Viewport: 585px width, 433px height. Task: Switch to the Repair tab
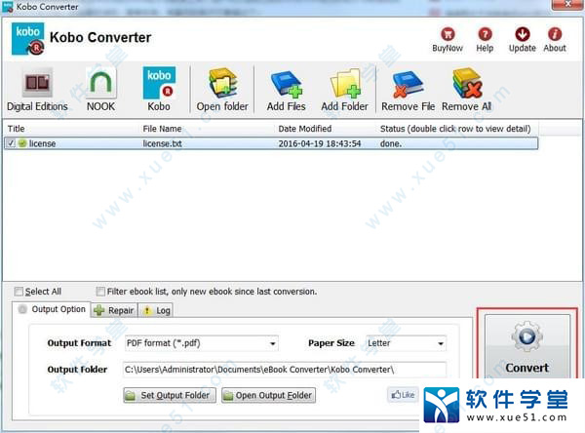(113, 310)
